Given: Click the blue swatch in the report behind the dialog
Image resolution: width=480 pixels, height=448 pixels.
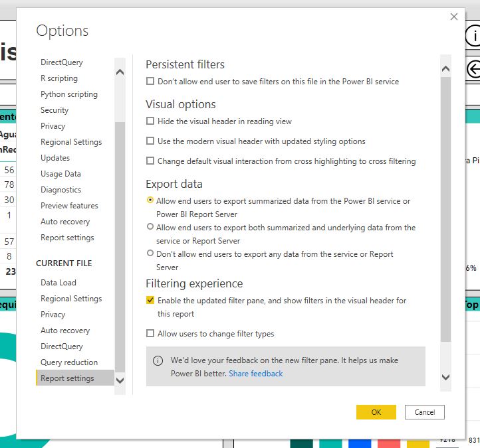Looking at the screenshot, I should (x=360, y=444).
